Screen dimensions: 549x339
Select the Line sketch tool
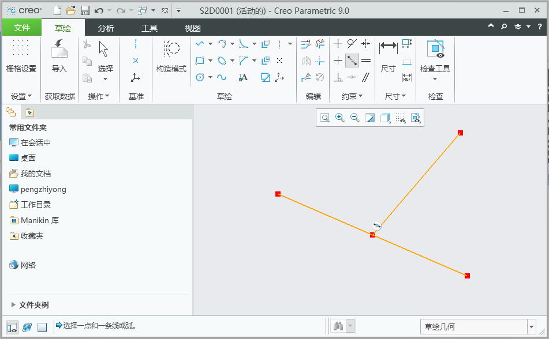pos(200,44)
